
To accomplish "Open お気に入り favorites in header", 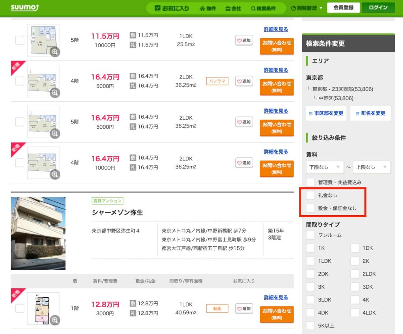I will click(172, 8).
